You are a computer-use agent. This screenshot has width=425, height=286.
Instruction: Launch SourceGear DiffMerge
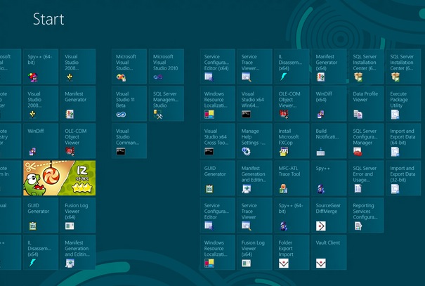point(329,215)
